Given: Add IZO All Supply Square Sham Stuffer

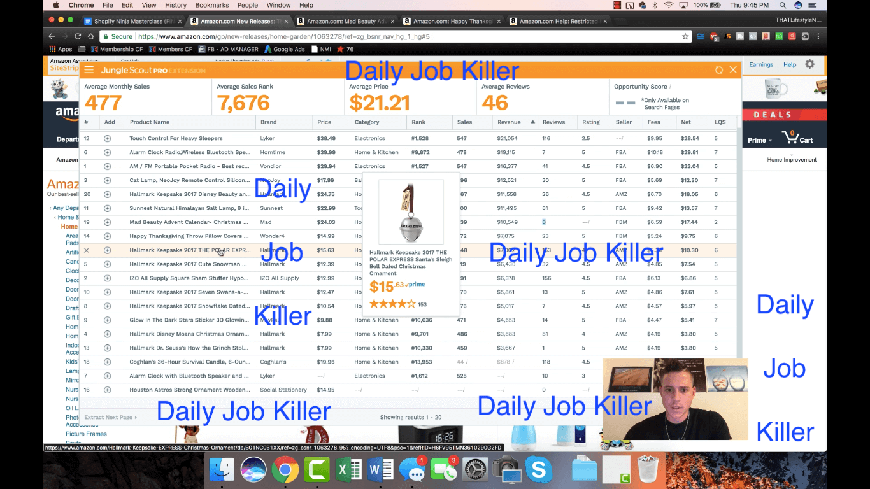Looking at the screenshot, I should [107, 278].
